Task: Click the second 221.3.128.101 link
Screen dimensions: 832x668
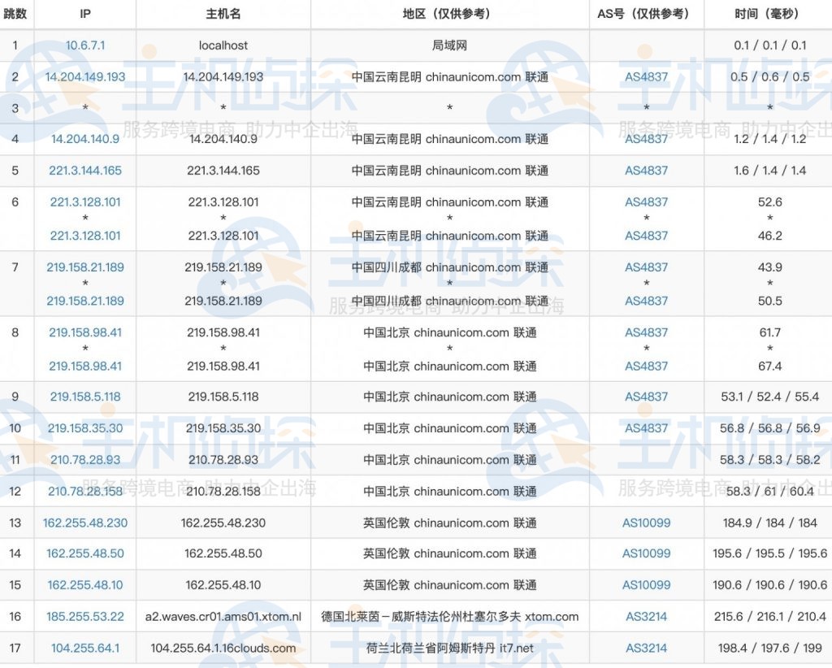Action: [x=84, y=236]
